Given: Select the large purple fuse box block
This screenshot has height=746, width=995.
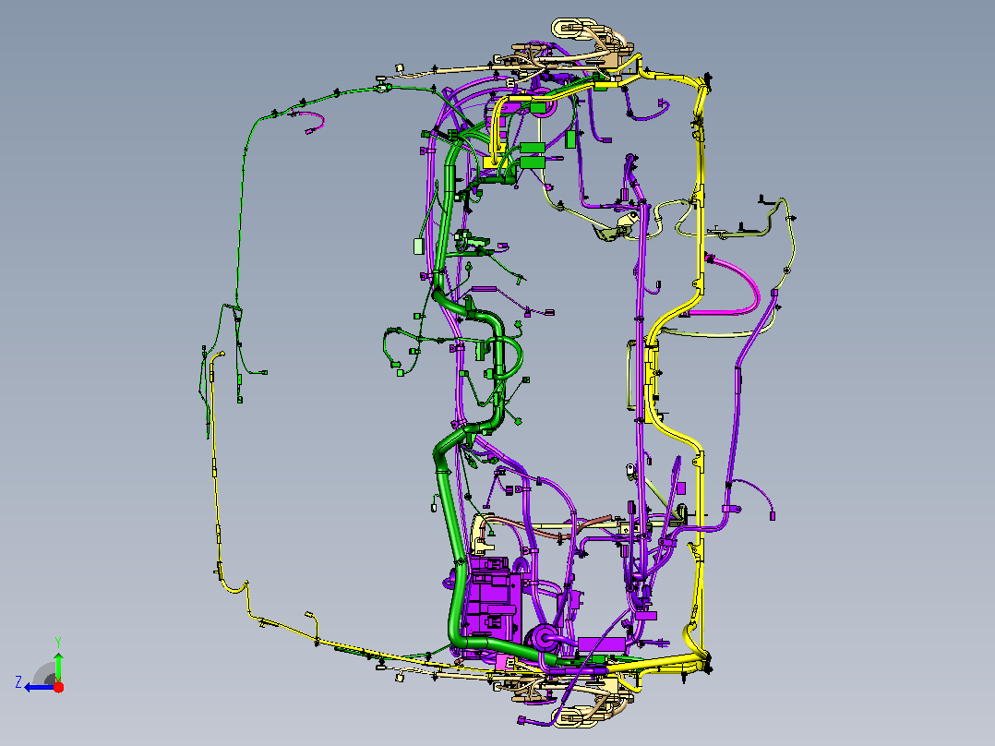Looking at the screenshot, I should (495, 603).
